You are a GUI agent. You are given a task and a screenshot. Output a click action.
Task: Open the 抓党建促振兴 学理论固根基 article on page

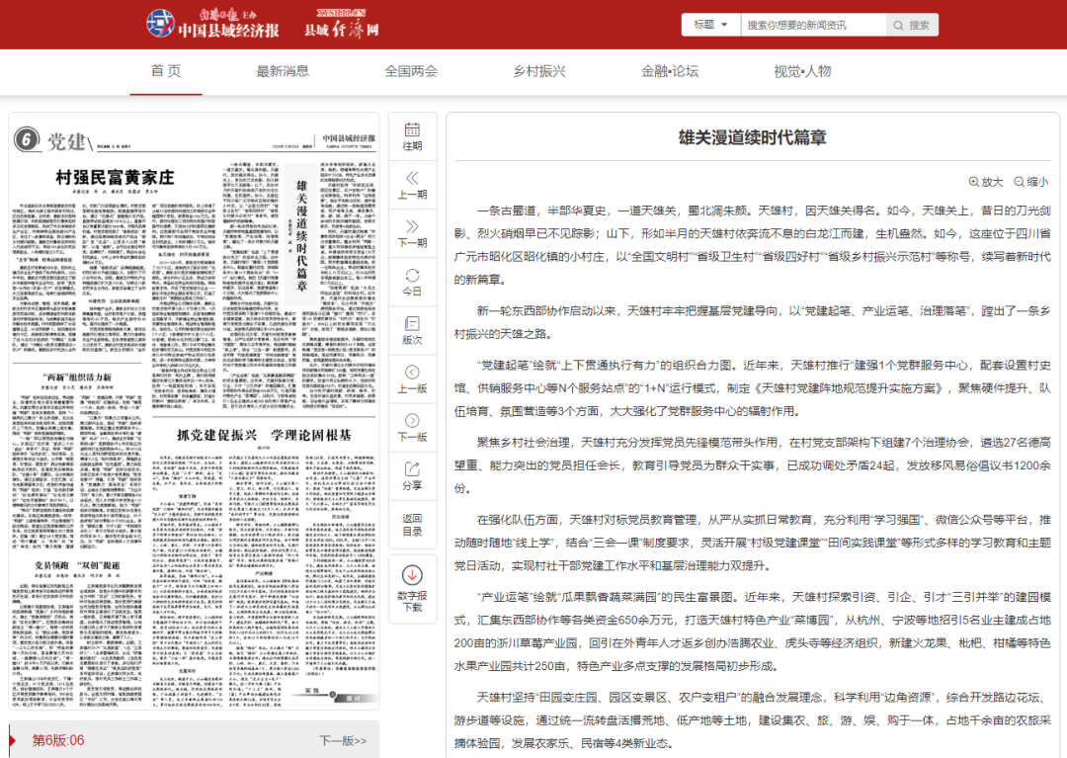click(x=264, y=435)
